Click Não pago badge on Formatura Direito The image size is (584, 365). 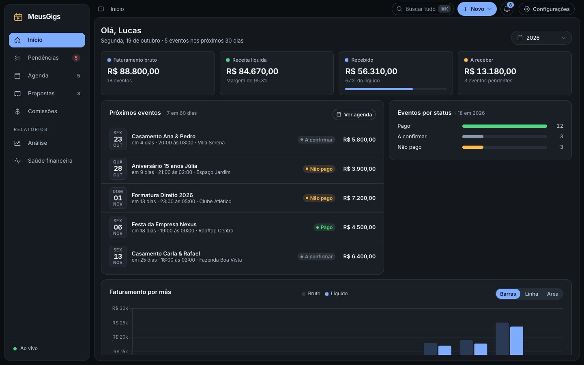point(319,198)
